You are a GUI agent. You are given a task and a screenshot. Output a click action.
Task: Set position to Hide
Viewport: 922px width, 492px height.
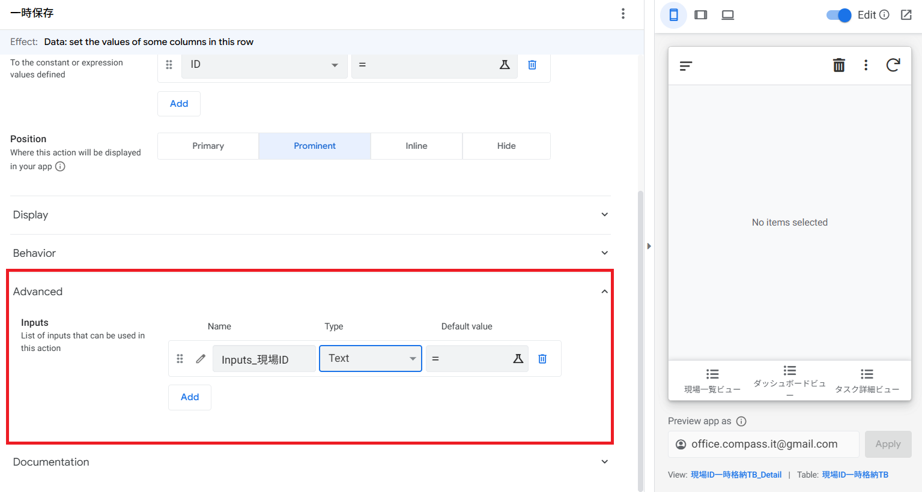click(506, 146)
